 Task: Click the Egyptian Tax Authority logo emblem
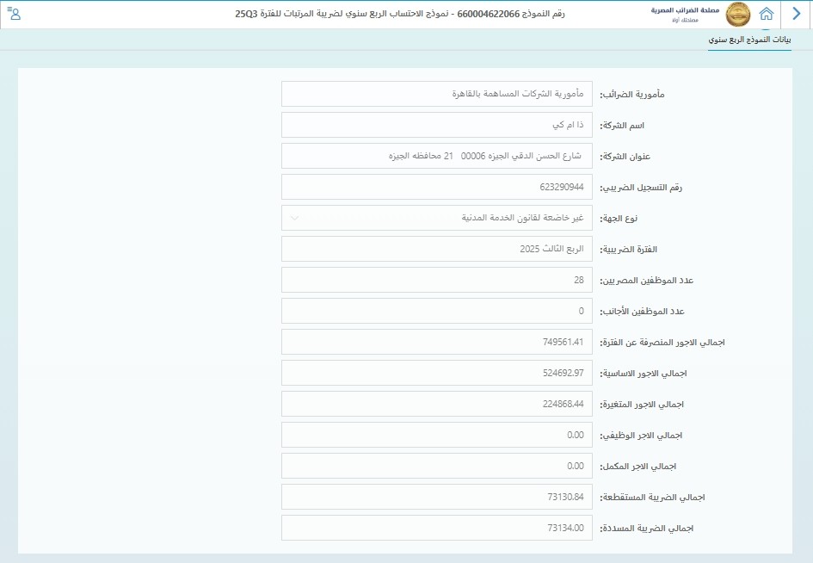tap(737, 14)
